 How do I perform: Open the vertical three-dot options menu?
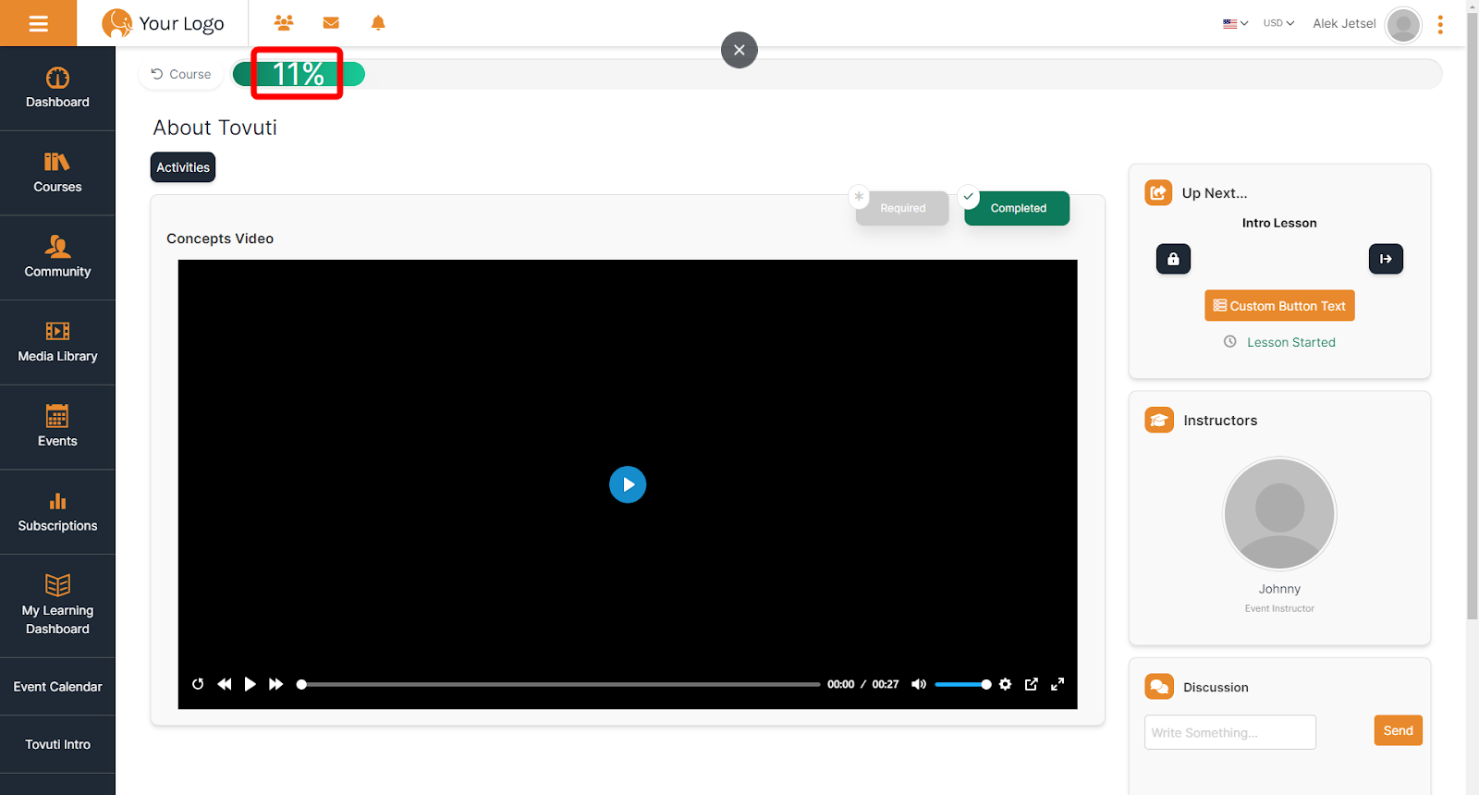click(1440, 25)
